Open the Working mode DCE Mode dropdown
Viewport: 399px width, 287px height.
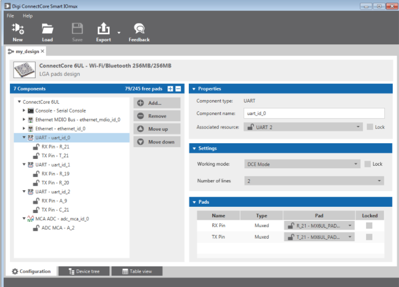301,164
